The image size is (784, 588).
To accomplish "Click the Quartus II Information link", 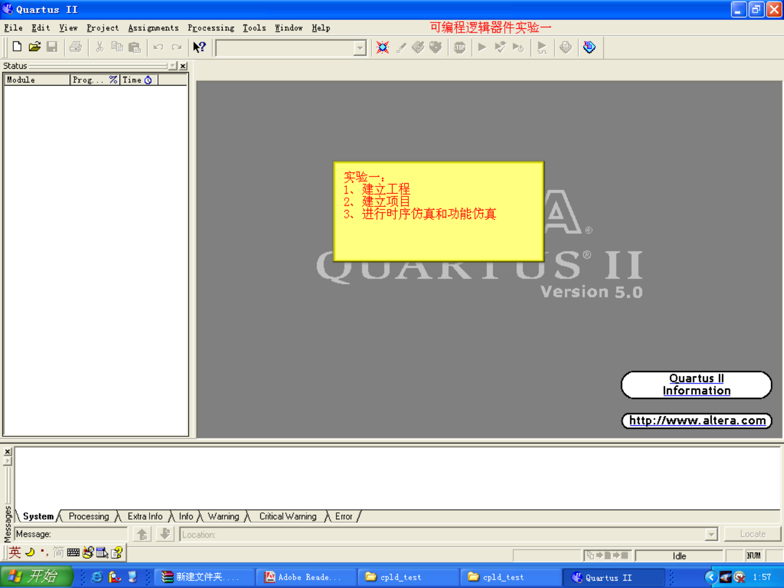I will pyautogui.click(x=696, y=385).
